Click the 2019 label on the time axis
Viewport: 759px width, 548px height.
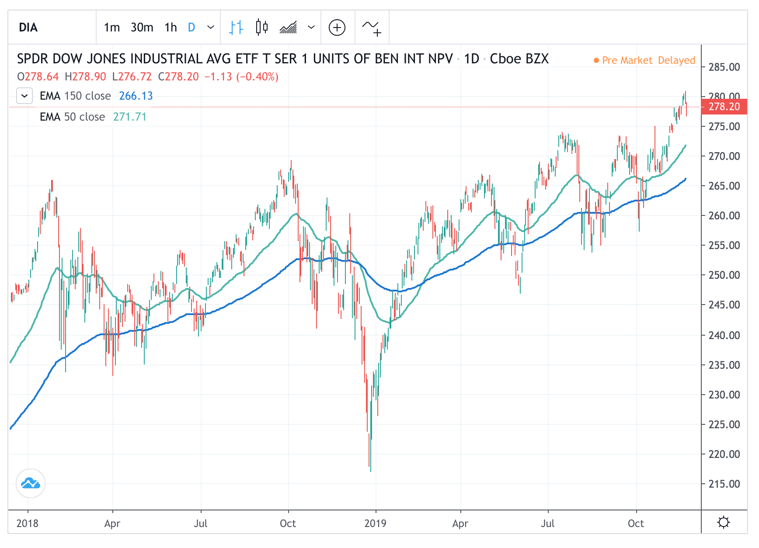pyautogui.click(x=376, y=524)
